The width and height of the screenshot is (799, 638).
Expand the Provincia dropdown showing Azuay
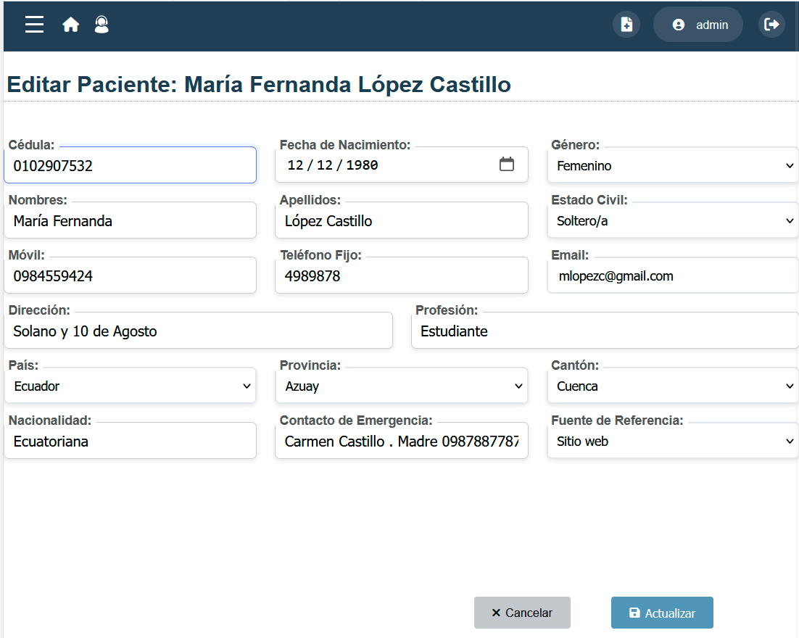coord(402,386)
